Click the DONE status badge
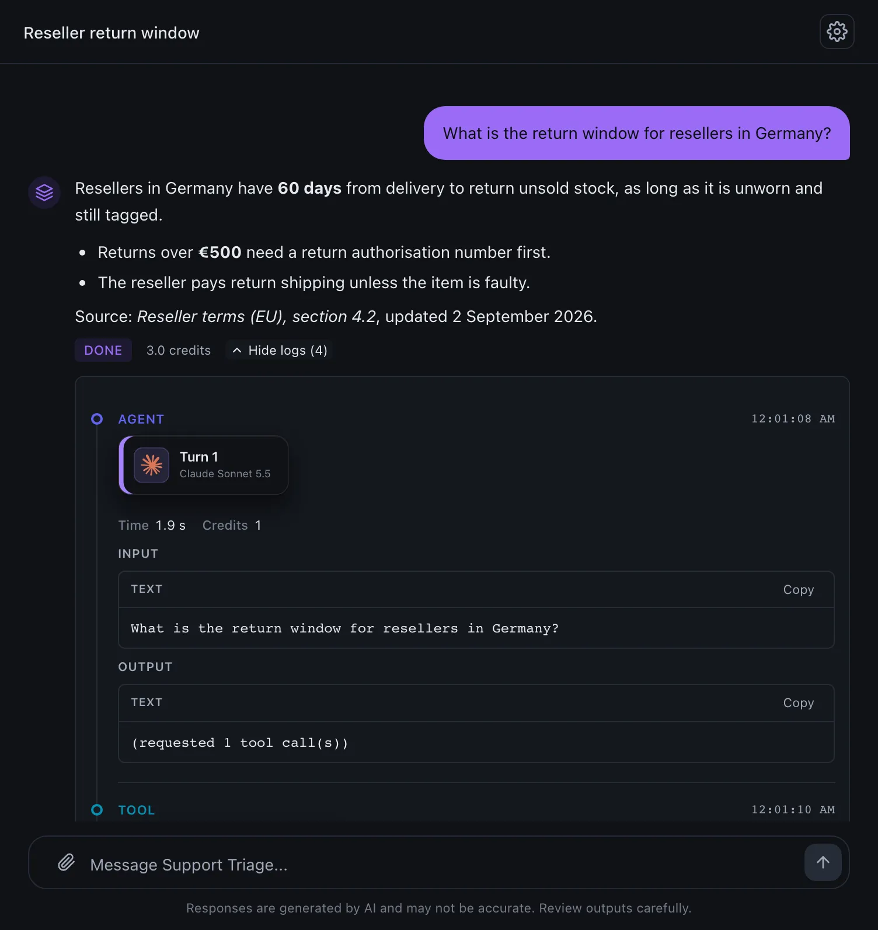The width and height of the screenshot is (878, 930). 103,350
